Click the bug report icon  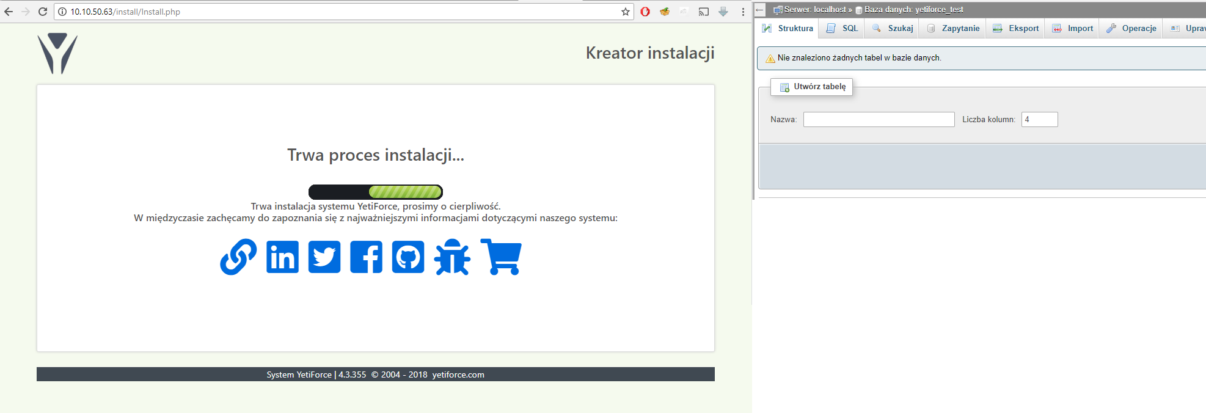(x=452, y=257)
